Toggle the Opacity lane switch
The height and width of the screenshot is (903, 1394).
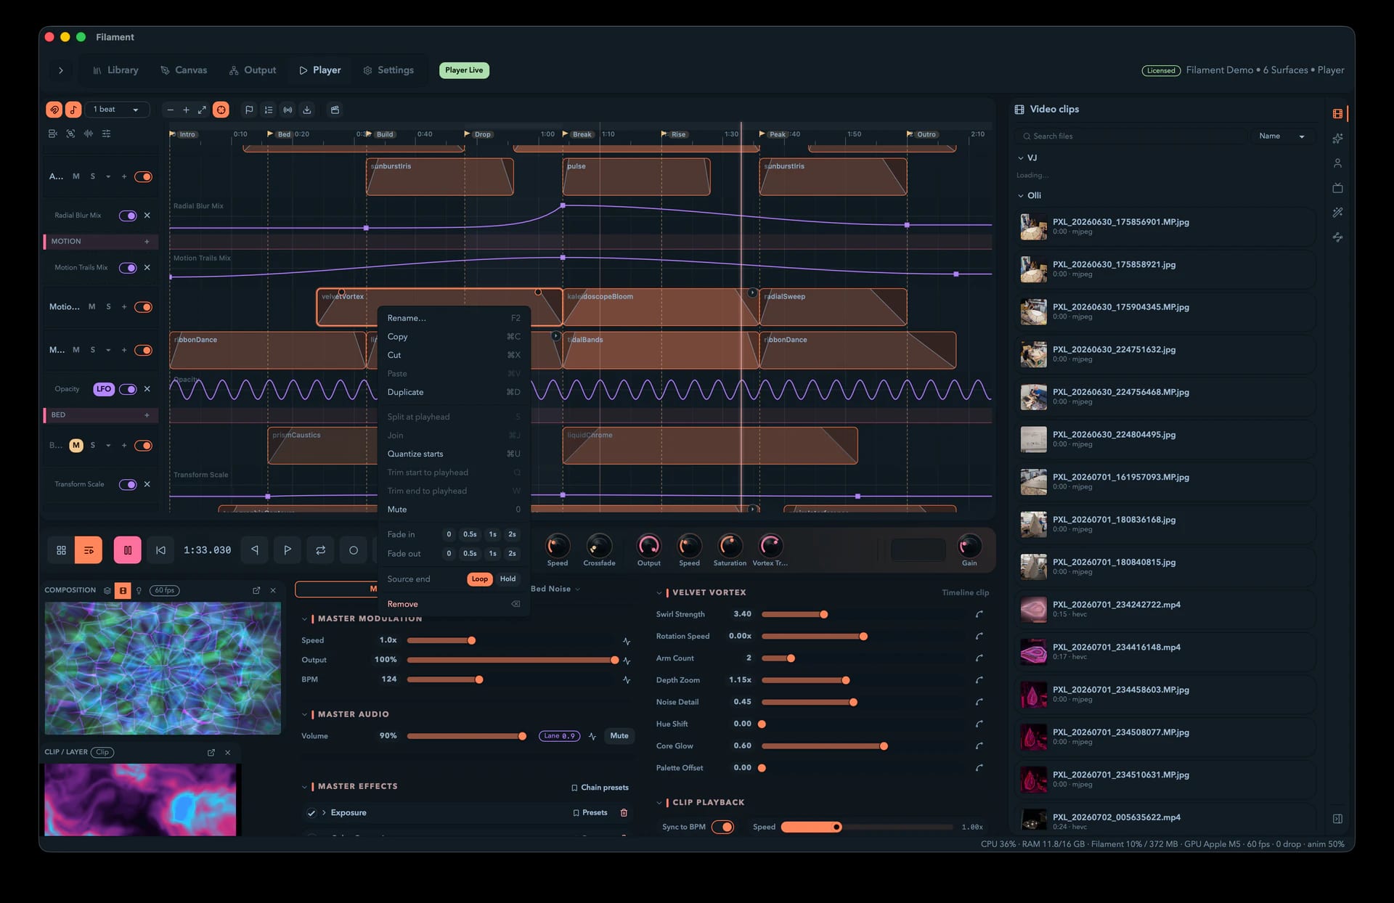click(128, 389)
